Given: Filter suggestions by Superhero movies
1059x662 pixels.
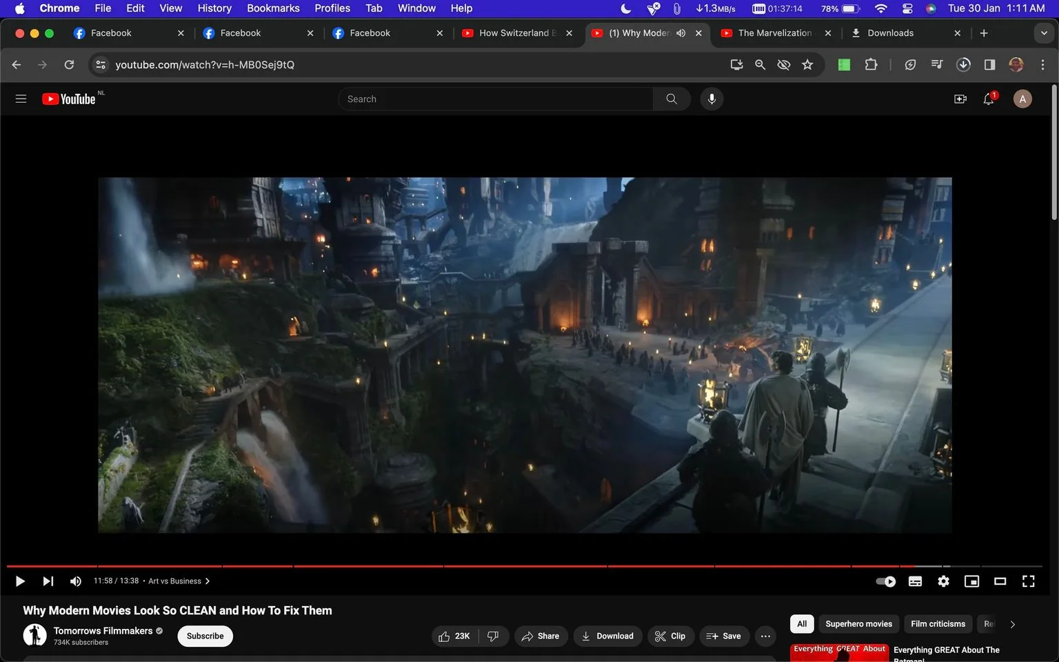Looking at the screenshot, I should pos(858,624).
